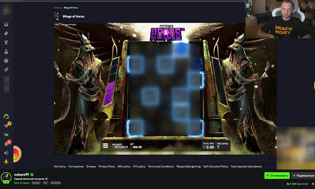Screen dimensions: 315x189
Task: Click the Wings of Horus page title
Action: [x=73, y=16]
